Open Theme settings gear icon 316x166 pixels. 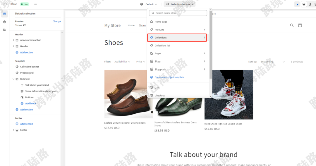click(x=4, y=22)
